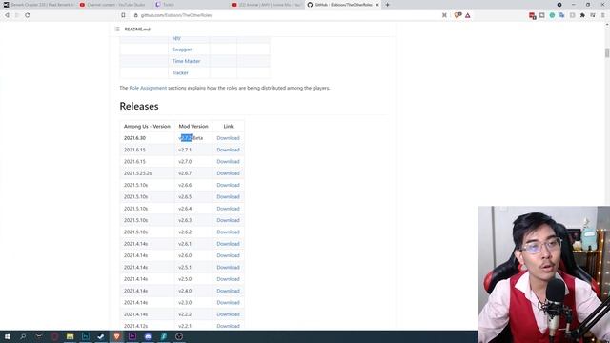Download mod version v2.6.4
This screenshot has width=610, height=343.
228,209
